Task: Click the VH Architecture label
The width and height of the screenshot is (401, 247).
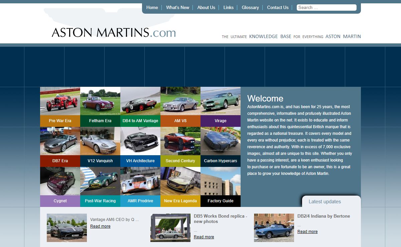Action: (x=140, y=161)
